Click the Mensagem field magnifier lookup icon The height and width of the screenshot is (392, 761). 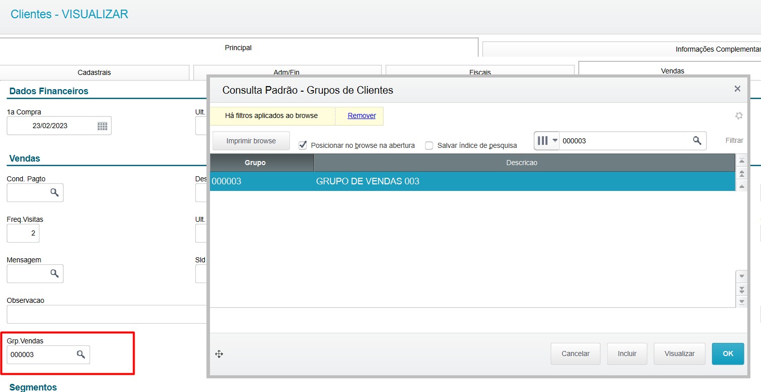point(55,273)
